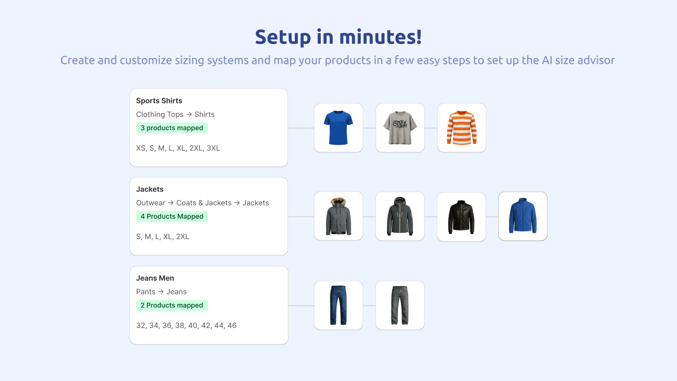The width and height of the screenshot is (677, 381).
Task: Select the size list "XS, S, M, L, XL, 2XL, 3XL"
Action: (178, 148)
